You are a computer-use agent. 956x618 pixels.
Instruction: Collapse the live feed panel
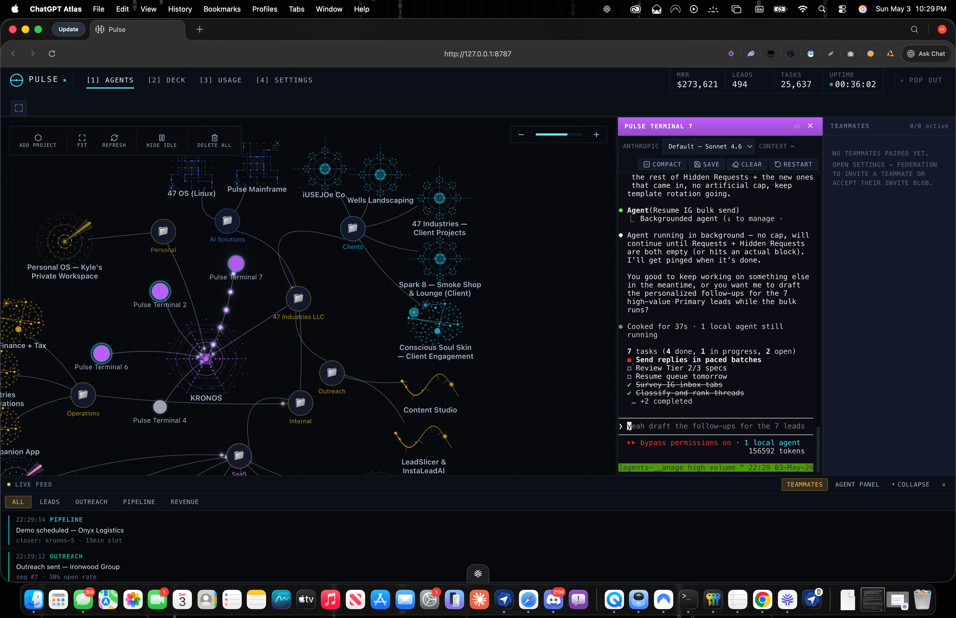click(910, 485)
